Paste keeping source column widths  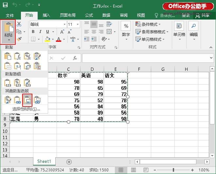pyautogui.click(x=17, y=66)
